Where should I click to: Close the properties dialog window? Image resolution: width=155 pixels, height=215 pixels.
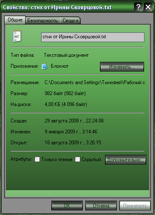[148, 7]
